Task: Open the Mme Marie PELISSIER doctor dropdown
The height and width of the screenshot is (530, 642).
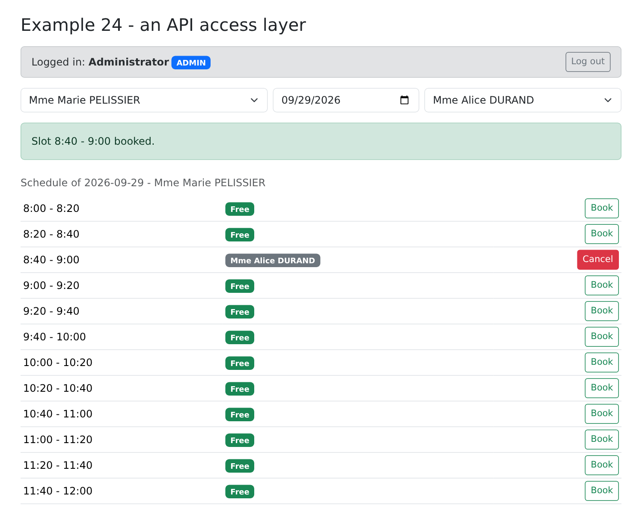Action: (144, 100)
